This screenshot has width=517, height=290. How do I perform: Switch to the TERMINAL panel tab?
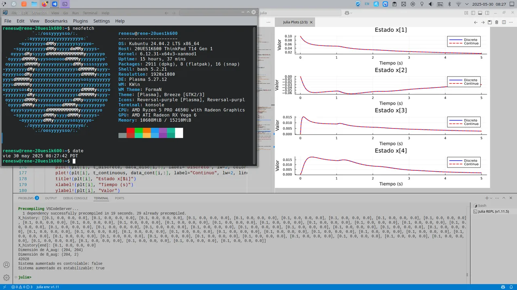[x=101, y=198]
